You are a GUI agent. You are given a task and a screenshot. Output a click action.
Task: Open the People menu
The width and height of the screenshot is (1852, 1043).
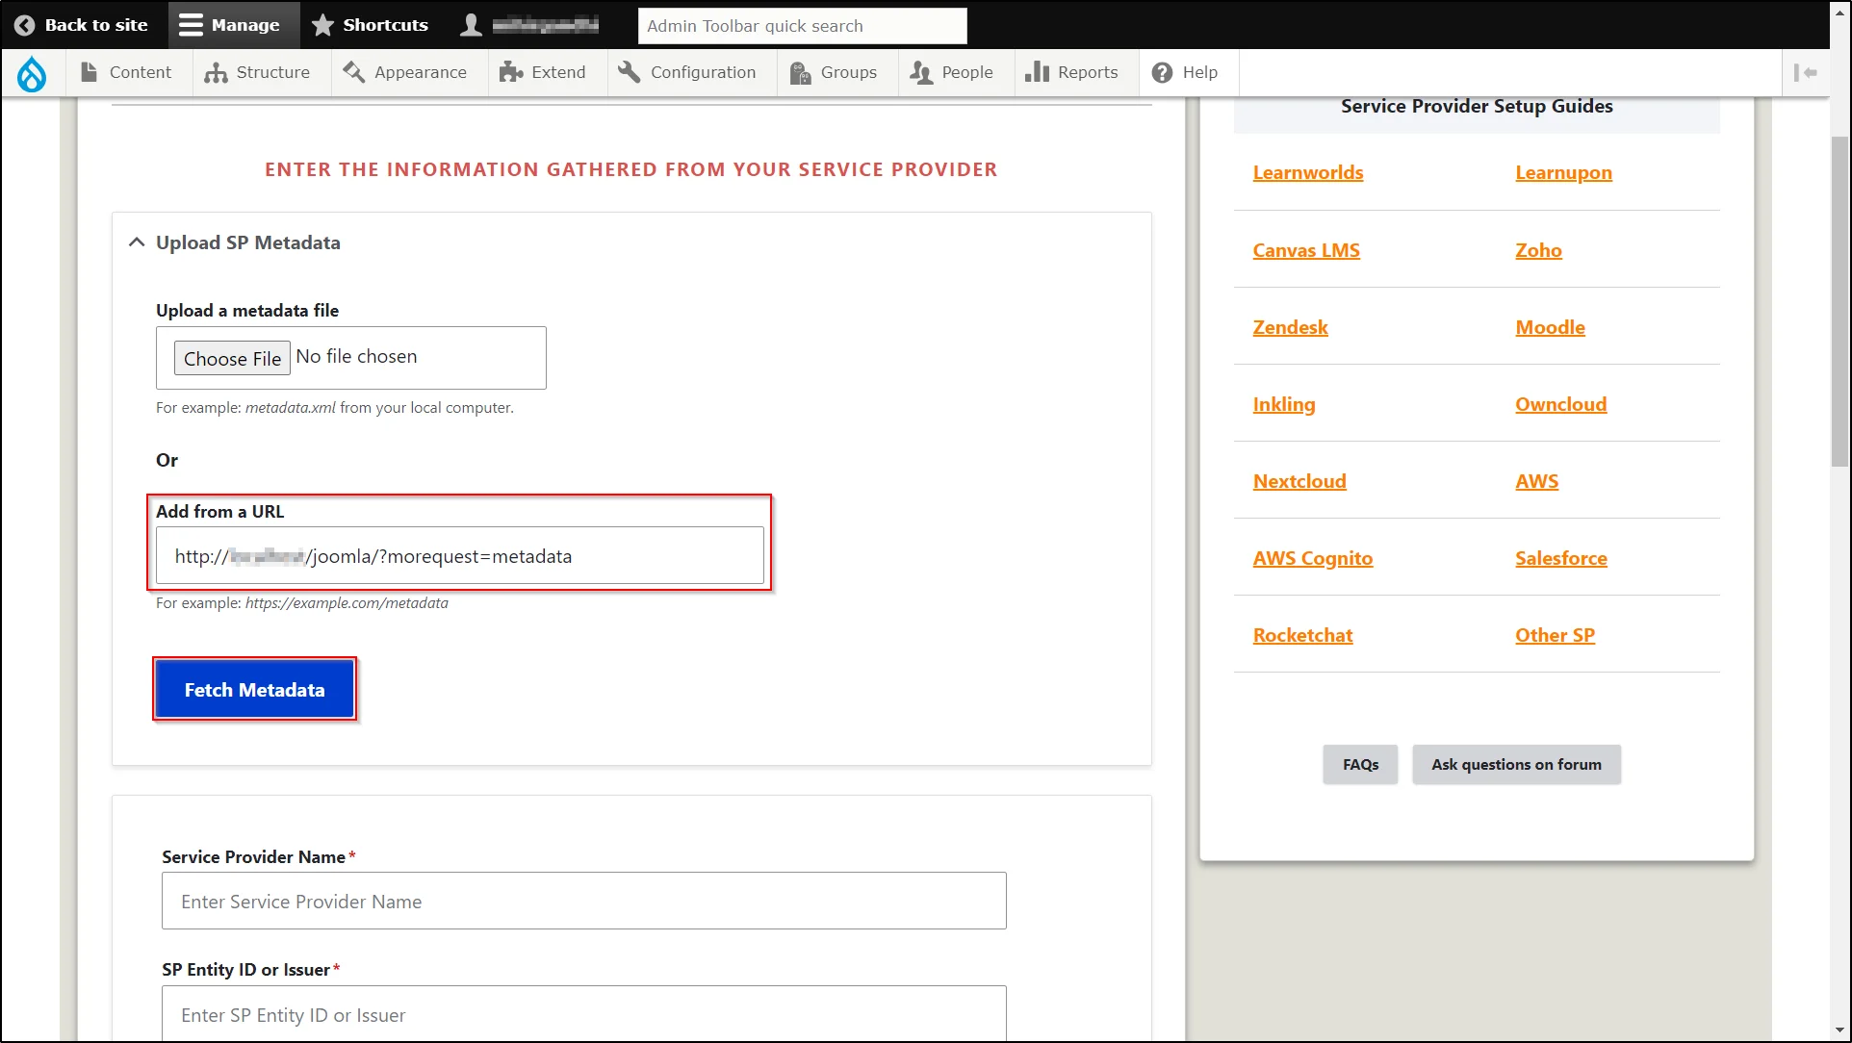[x=966, y=71]
